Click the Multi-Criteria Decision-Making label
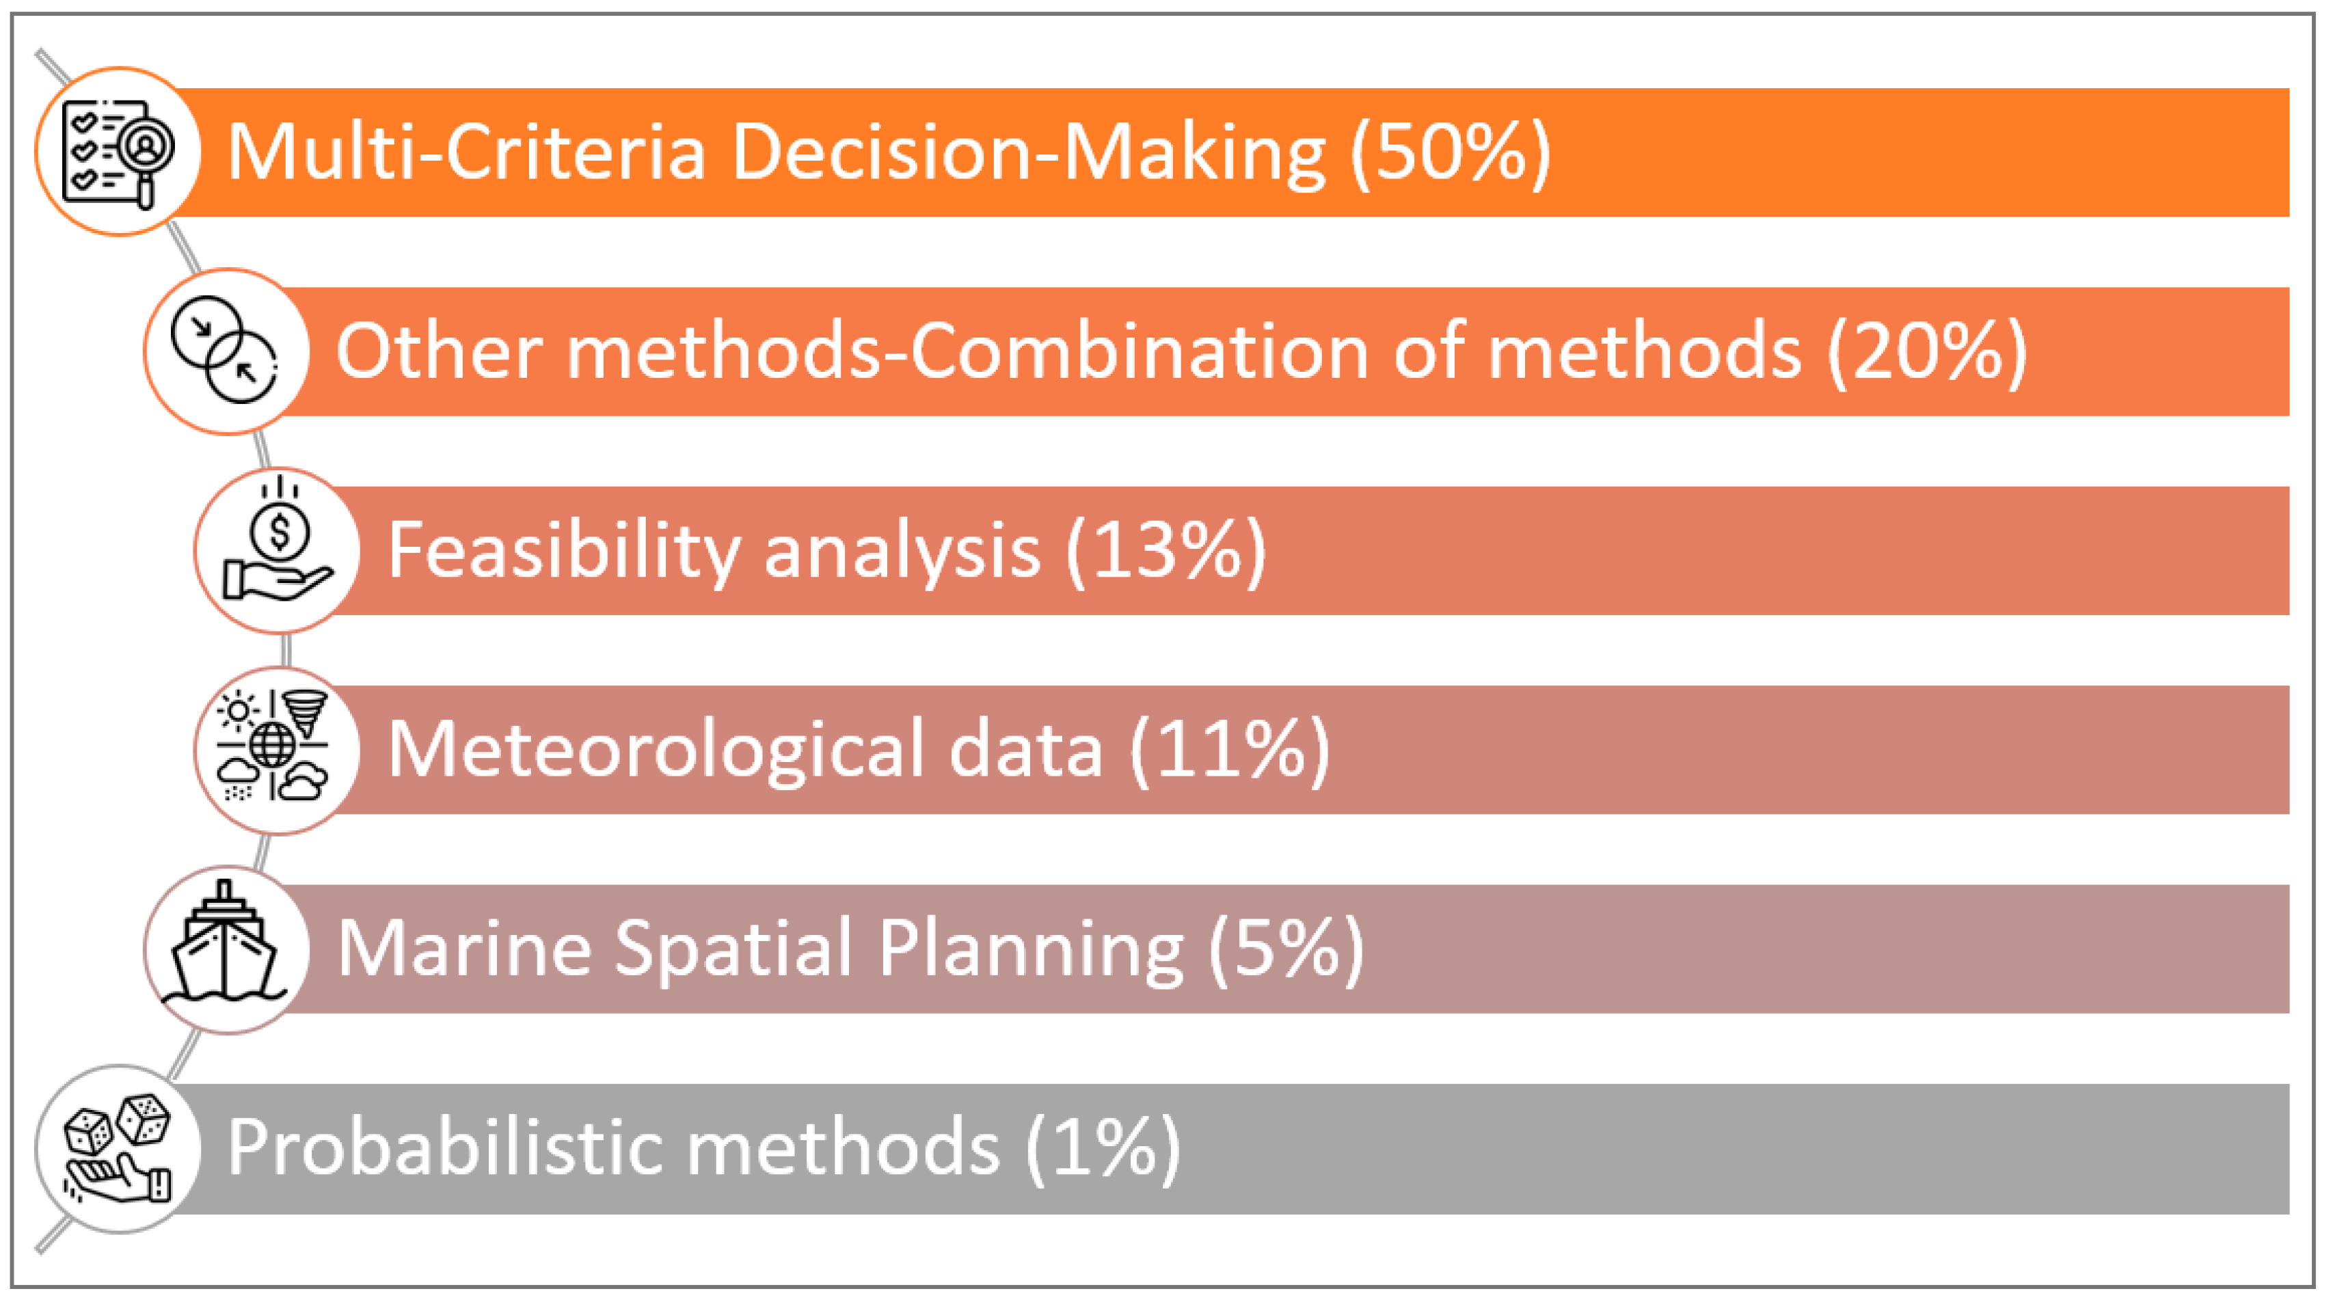2329x1302 pixels. point(776,152)
